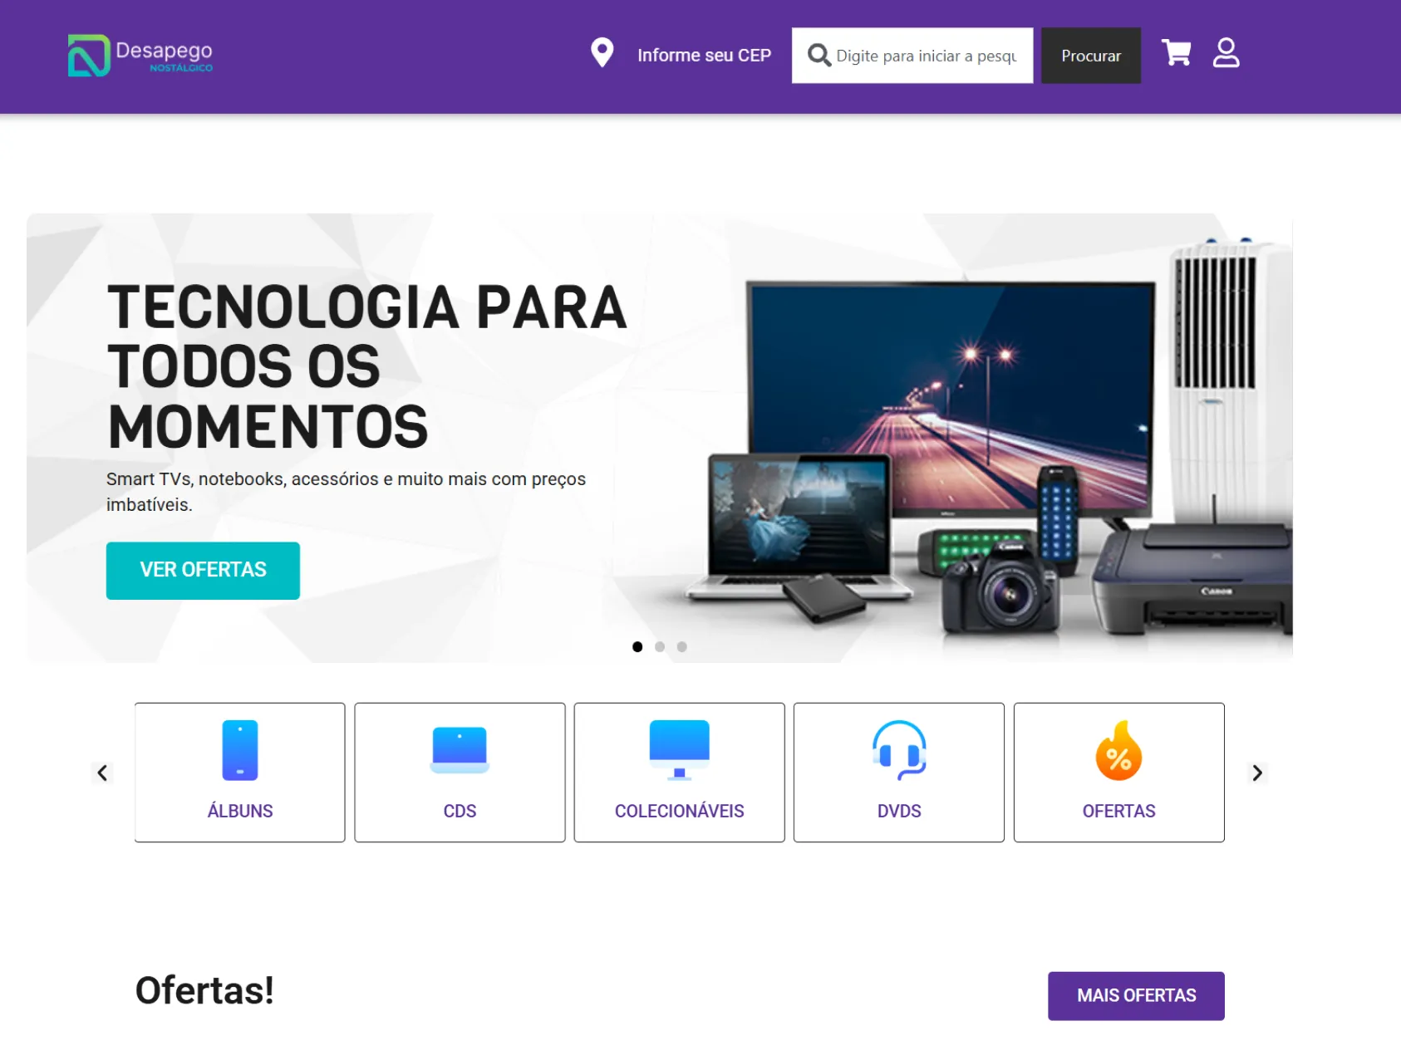Select the DVDs headset icon
The height and width of the screenshot is (1050, 1401).
[899, 750]
